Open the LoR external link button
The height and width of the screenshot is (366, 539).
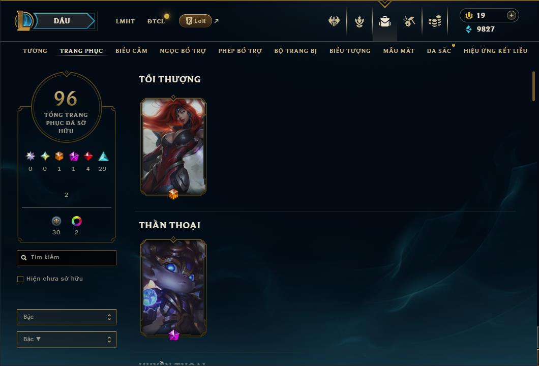[x=195, y=21]
